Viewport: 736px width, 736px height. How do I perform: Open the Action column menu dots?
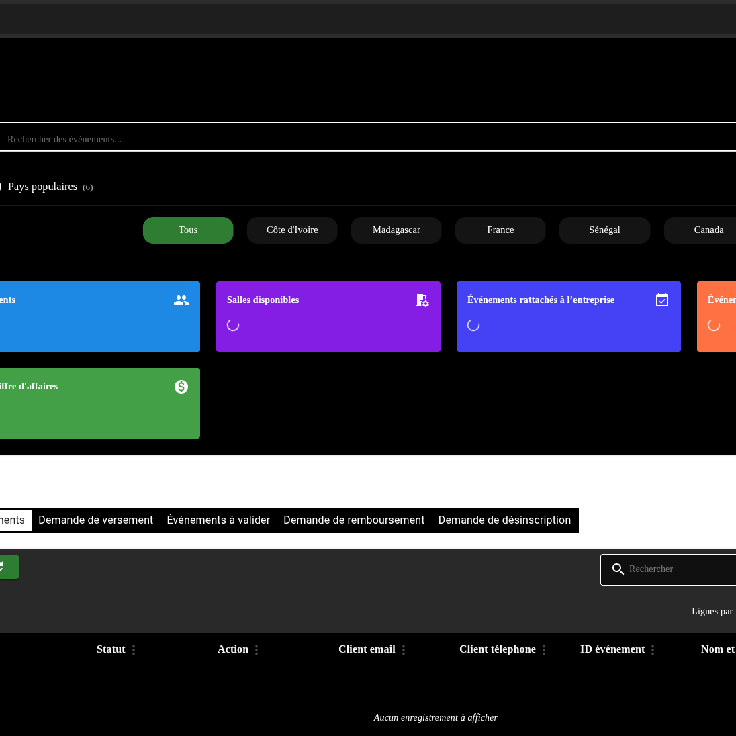257,650
